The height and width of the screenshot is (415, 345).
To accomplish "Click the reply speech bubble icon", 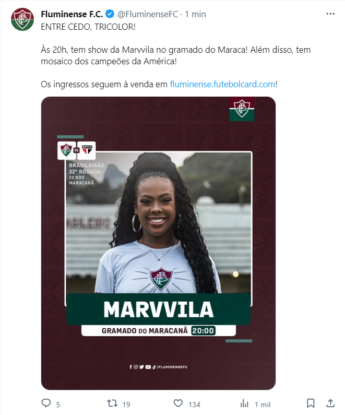I will (46, 403).
